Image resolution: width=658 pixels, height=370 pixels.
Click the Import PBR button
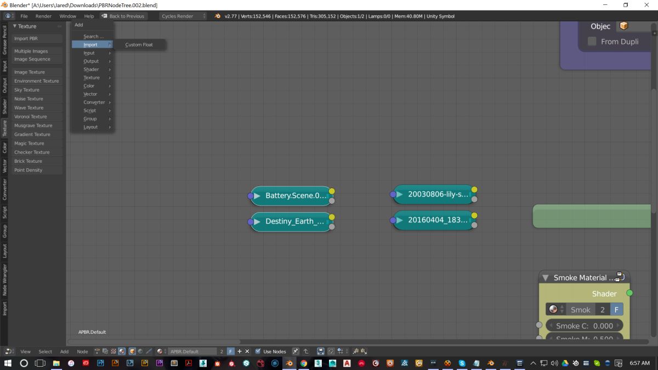point(37,39)
